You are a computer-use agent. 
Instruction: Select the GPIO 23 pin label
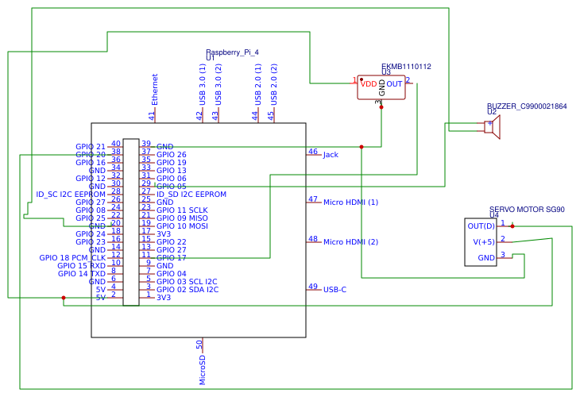click(91, 241)
